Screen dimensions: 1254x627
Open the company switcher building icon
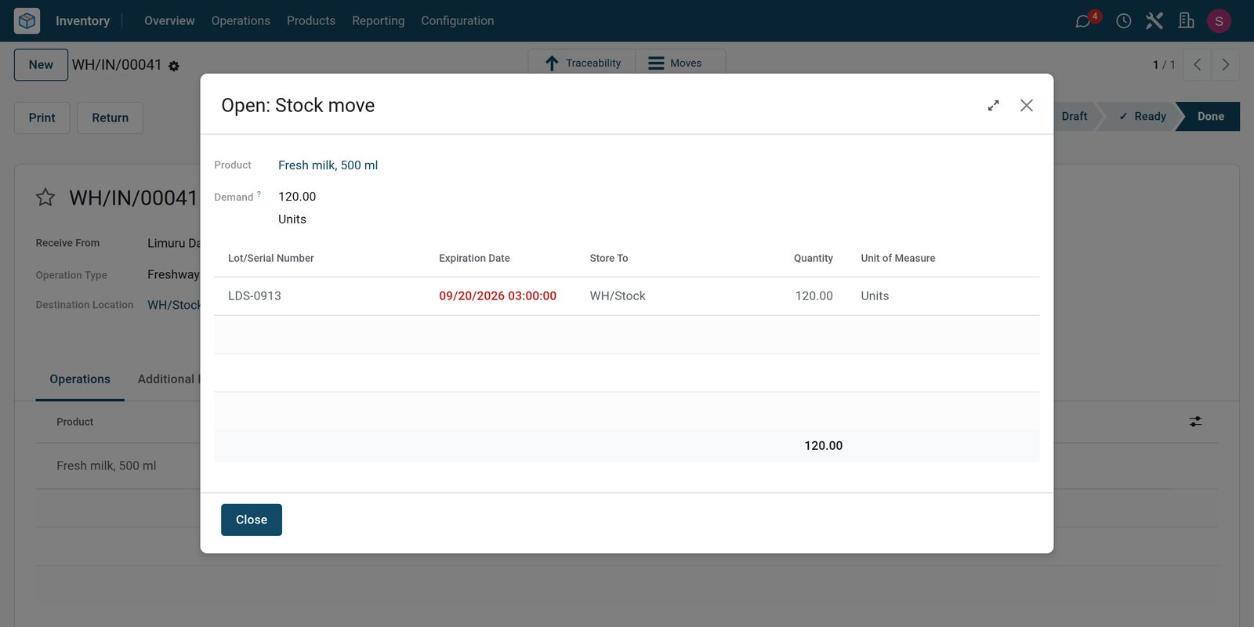1187,20
